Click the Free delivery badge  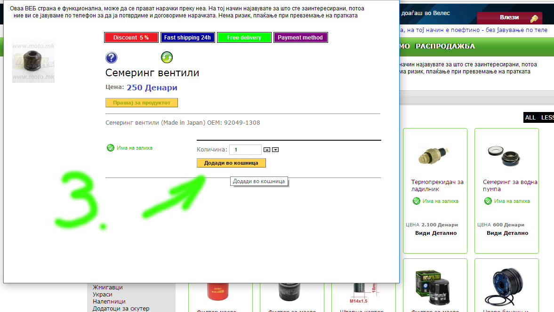244,38
